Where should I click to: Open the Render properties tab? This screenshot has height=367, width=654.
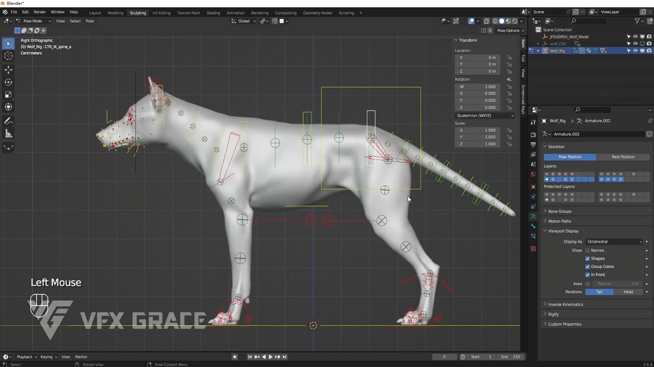click(533, 135)
